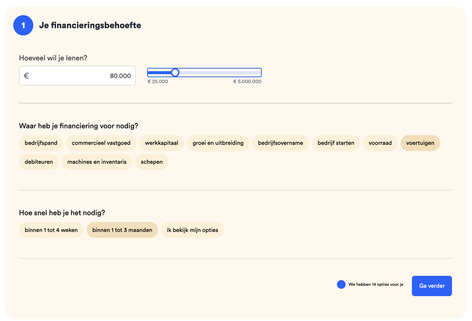Click the step 1 circle badge
This screenshot has height=321, width=472.
click(23, 25)
